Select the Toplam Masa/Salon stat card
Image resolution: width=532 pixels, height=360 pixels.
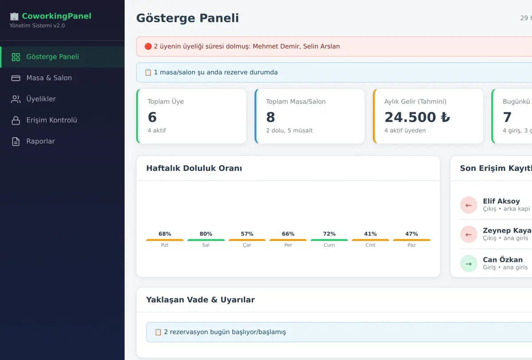click(x=309, y=116)
